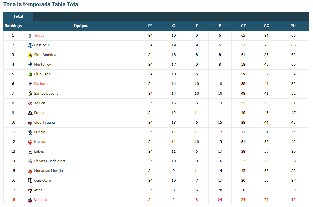This screenshot has height=207, width=313.
Task: Open the Monarcas Morelia team link
Action: pos(49,171)
